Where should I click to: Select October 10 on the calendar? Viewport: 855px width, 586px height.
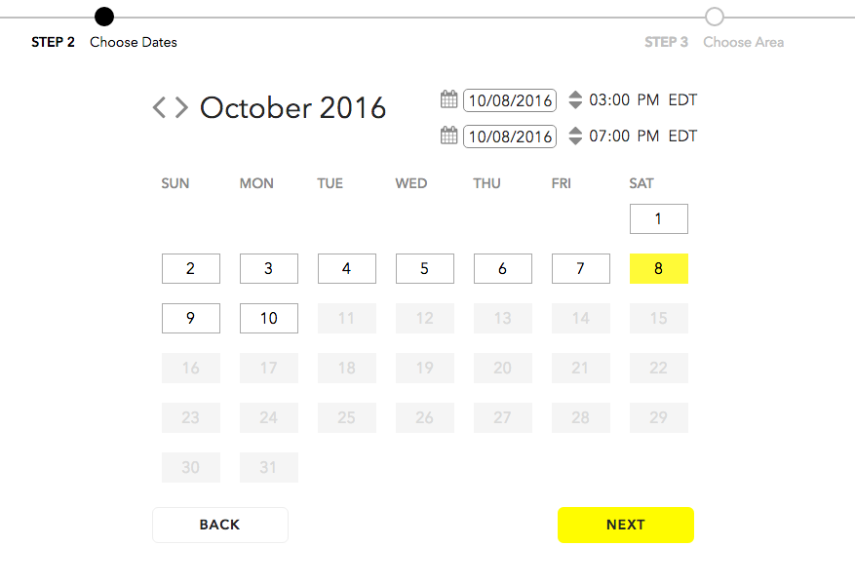pyautogui.click(x=269, y=318)
